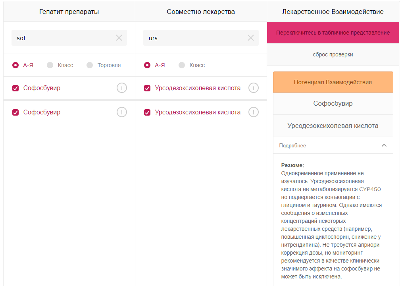The image size is (402, 286).
Task: Clear the 'sof' hepatitis drug search
Action: (119, 38)
